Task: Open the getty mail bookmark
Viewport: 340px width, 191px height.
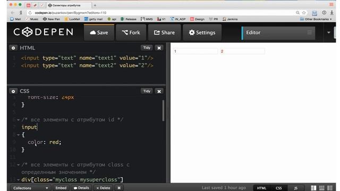Action: (93, 19)
